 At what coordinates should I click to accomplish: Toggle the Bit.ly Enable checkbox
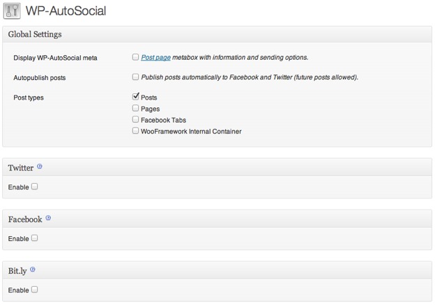point(34,290)
